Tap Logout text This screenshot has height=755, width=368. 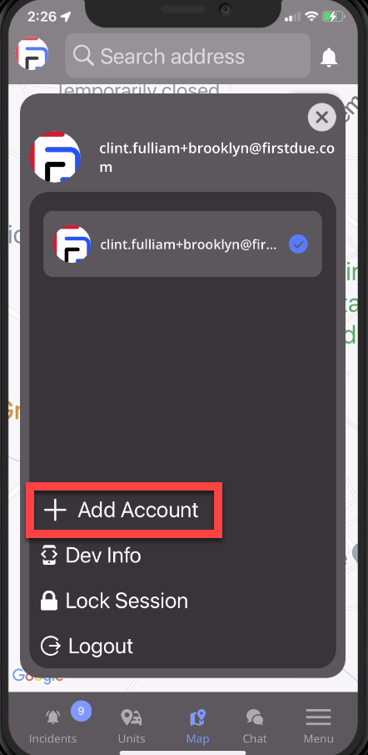point(101,647)
